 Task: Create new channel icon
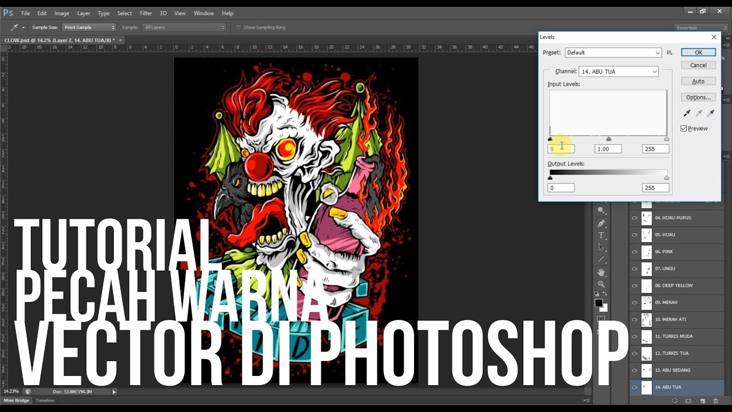(702, 401)
